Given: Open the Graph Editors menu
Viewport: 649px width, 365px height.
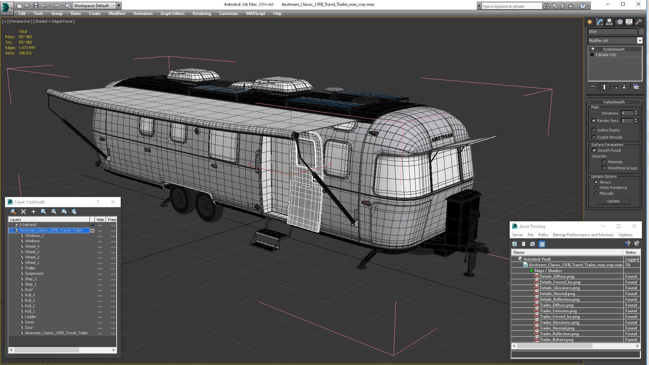Looking at the screenshot, I should tap(172, 14).
